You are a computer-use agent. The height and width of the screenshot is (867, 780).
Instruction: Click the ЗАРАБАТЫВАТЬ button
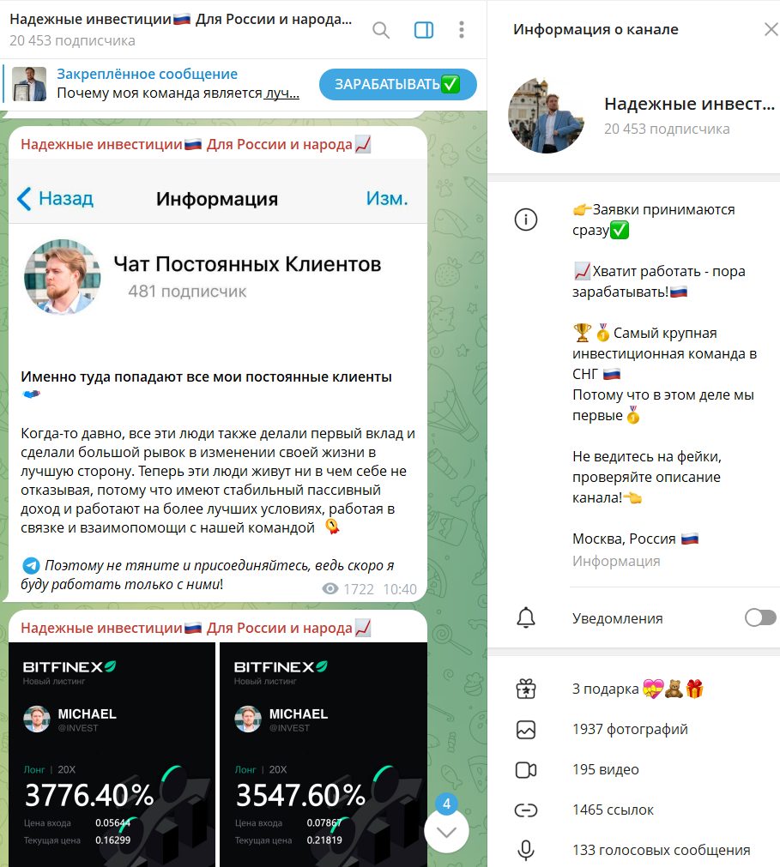(x=398, y=84)
